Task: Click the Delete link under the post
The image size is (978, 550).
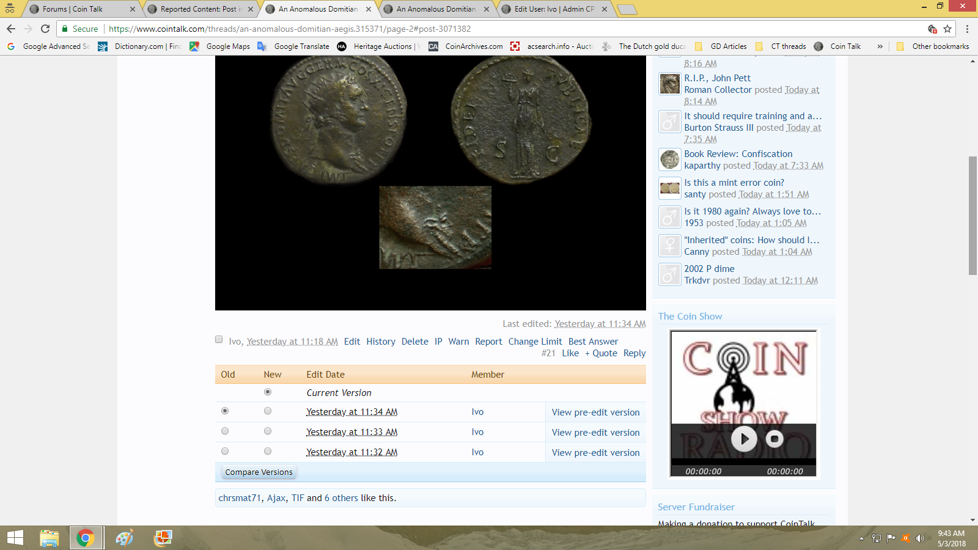Action: coord(415,342)
